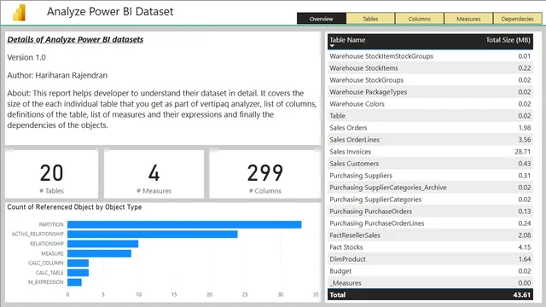Click the 'Analyze Power BI Dataset' title
This screenshot has width=546, height=307.
click(110, 11)
